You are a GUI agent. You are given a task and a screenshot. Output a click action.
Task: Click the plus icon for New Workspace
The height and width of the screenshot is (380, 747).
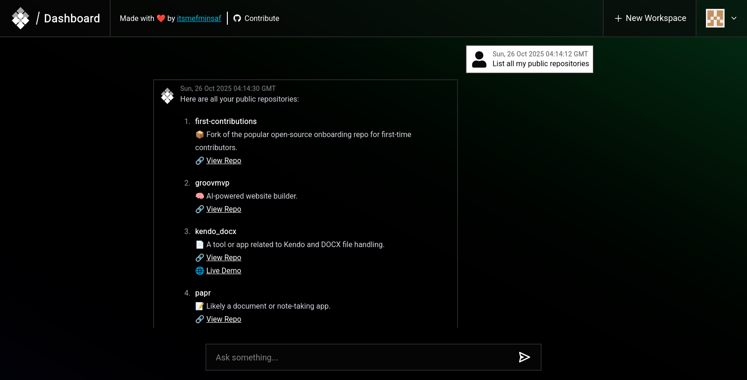coord(618,18)
